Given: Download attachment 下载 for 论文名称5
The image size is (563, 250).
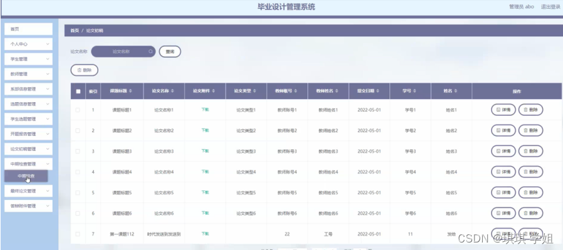Looking at the screenshot, I should point(205,192).
